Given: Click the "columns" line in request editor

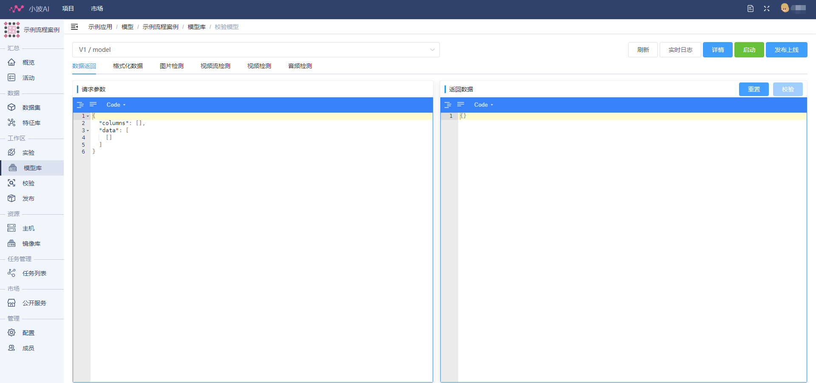Looking at the screenshot, I should [261, 123].
